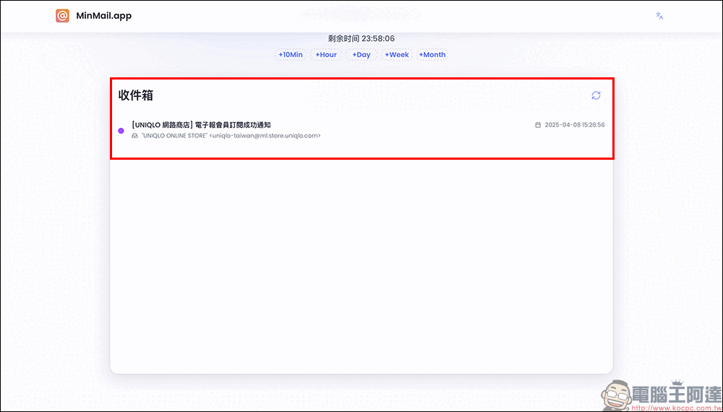723x412 pixels.
Task: Click the calendar icon beside the email date
Action: [538, 125]
